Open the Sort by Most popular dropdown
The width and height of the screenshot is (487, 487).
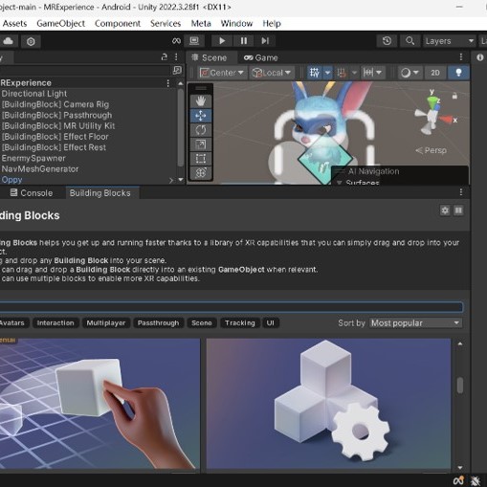pyautogui.click(x=416, y=323)
